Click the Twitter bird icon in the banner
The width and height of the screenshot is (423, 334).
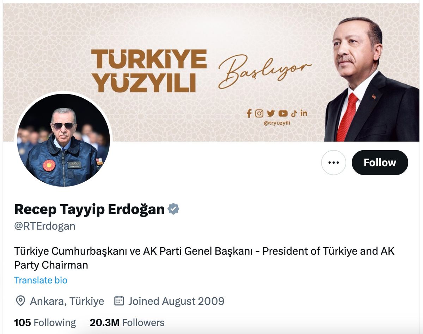[x=270, y=113]
